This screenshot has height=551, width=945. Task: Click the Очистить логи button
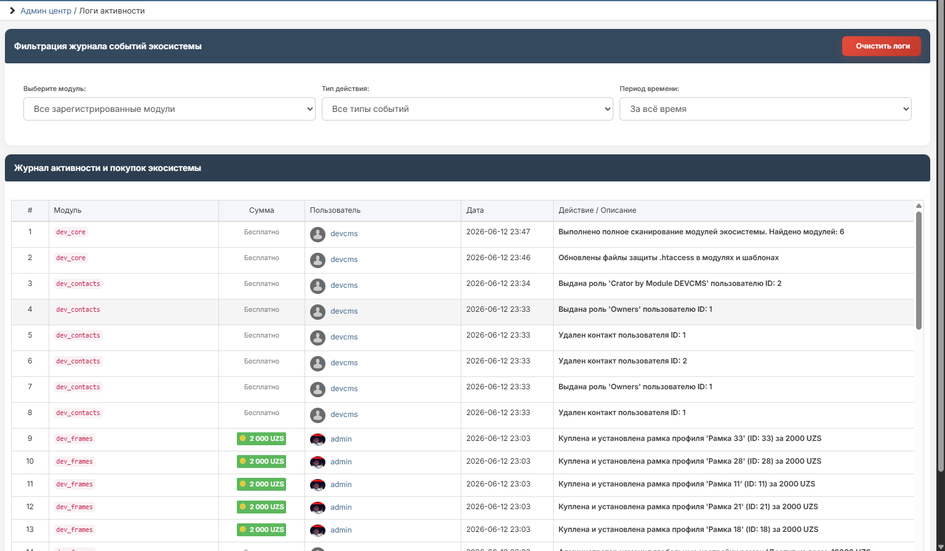882,46
